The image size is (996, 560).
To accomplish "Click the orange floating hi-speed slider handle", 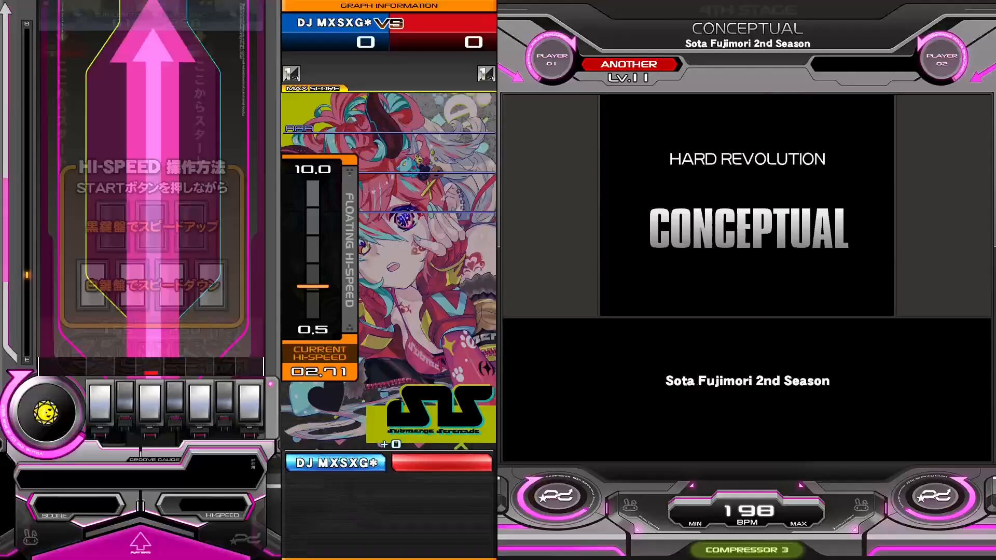I will 312,286.
